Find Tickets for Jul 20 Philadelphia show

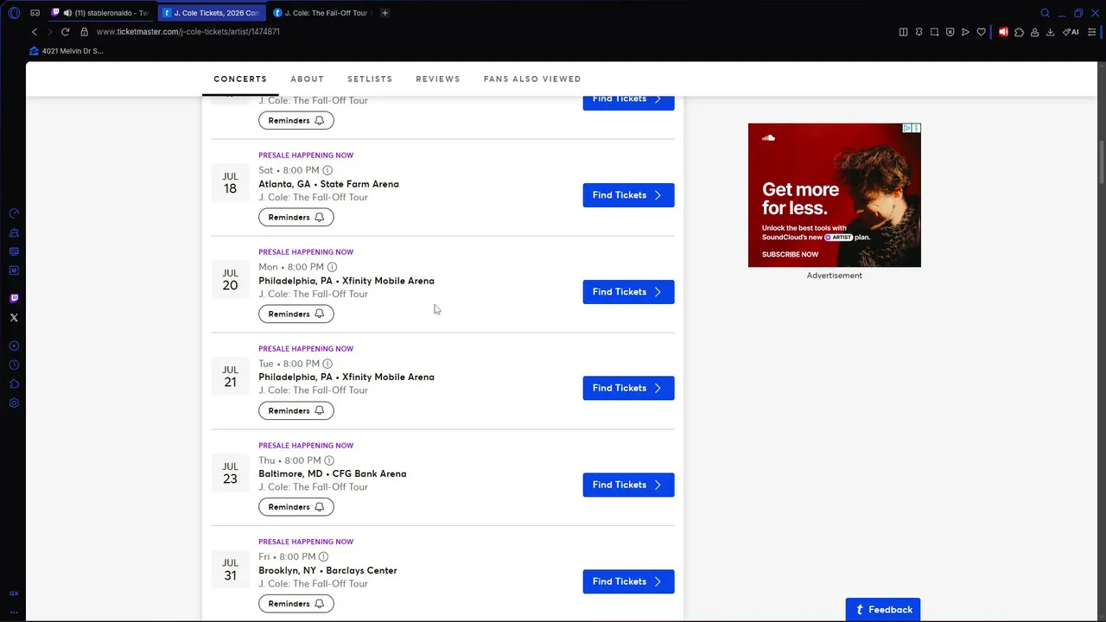point(628,292)
